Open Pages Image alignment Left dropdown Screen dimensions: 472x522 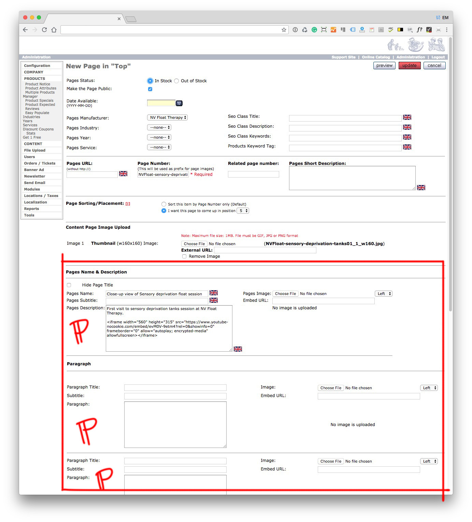point(384,294)
